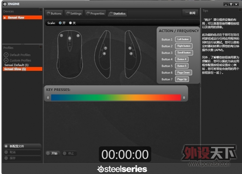The width and height of the screenshot is (242, 174).
Task: Click the Button 6 label
Action: (x=167, y=73)
